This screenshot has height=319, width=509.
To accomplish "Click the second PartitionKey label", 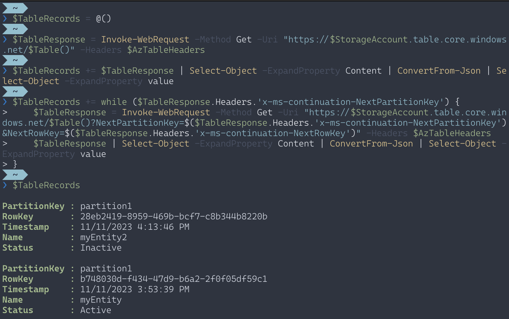I will tap(33, 268).
